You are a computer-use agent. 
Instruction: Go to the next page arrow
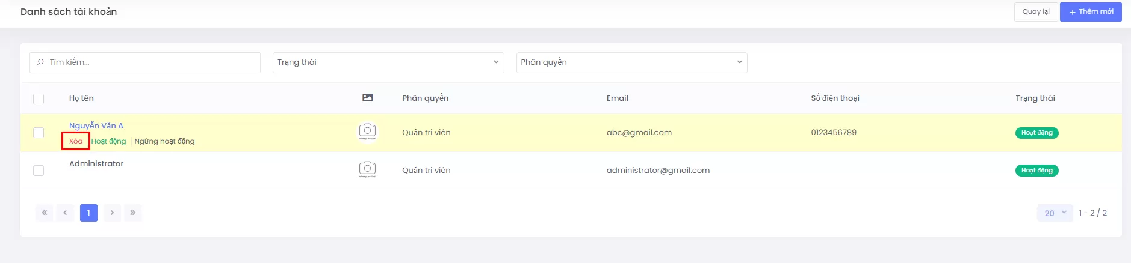(112, 213)
